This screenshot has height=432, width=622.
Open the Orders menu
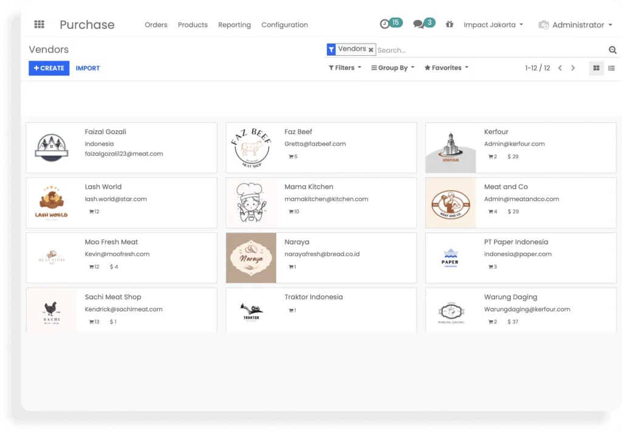pyautogui.click(x=156, y=25)
